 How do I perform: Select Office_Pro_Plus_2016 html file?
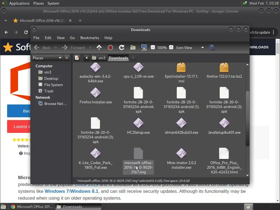[x=224, y=161]
